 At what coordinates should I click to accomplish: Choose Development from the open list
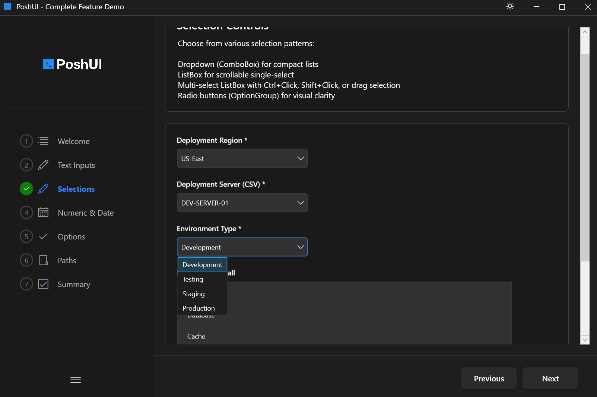pos(202,264)
